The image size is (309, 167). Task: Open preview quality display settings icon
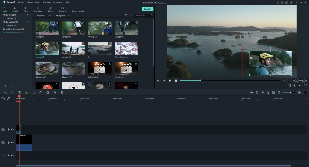(x=289, y=85)
